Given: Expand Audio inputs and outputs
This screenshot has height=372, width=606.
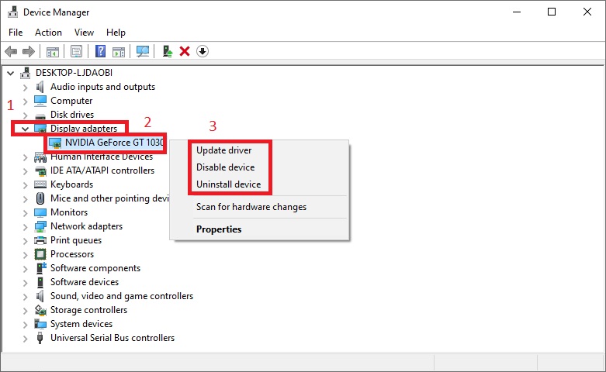Looking at the screenshot, I should 25,88.
